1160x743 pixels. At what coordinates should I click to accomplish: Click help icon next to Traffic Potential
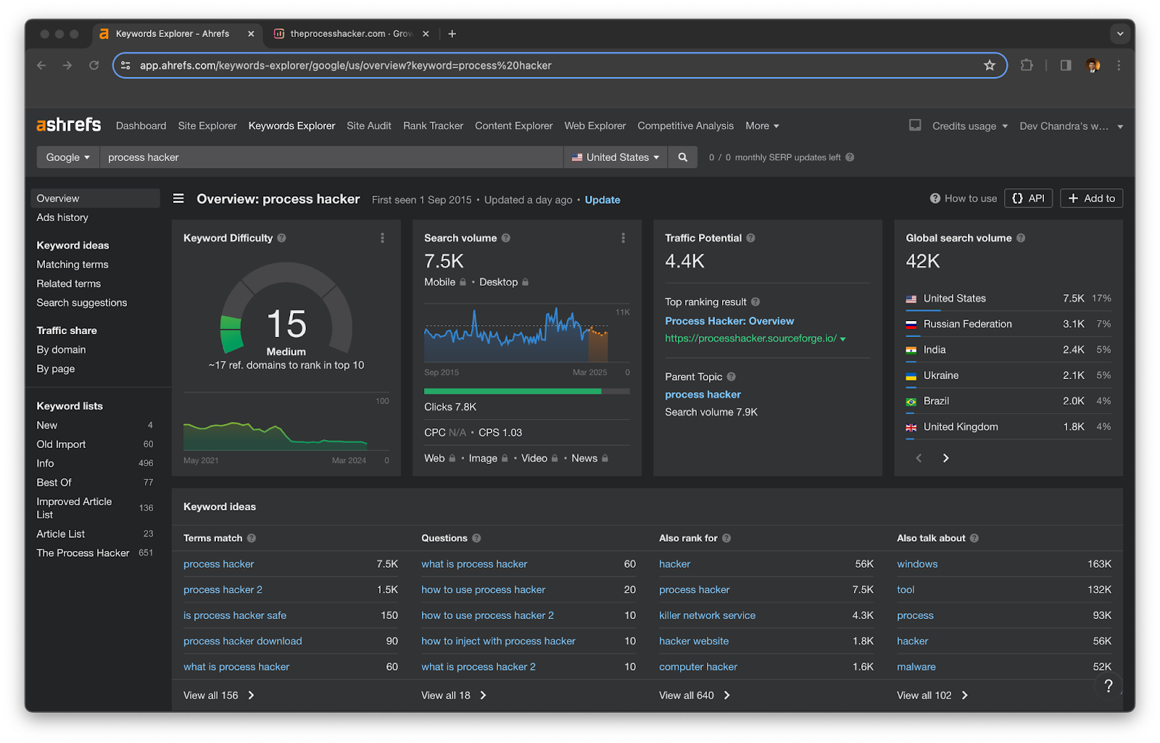click(x=751, y=238)
